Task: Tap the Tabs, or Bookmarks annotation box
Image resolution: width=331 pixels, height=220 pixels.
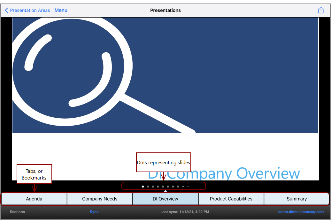Action: 34,174
